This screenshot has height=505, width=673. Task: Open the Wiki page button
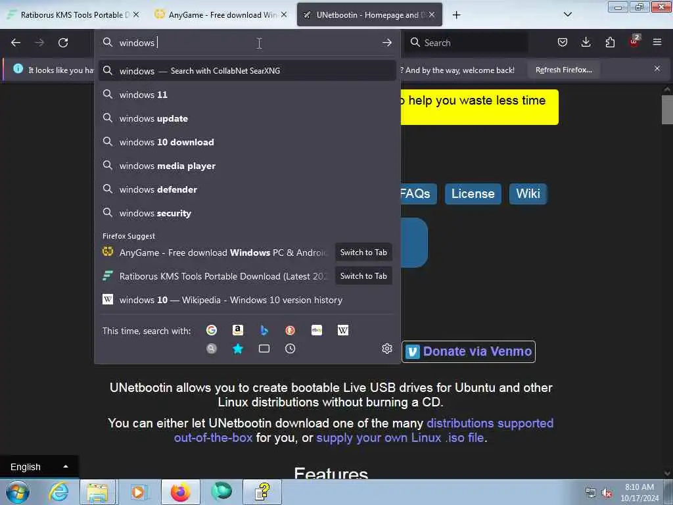pos(528,194)
